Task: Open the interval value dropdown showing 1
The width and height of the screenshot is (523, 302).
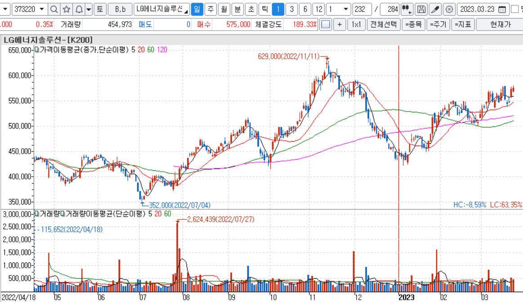Action: (x=346, y=9)
